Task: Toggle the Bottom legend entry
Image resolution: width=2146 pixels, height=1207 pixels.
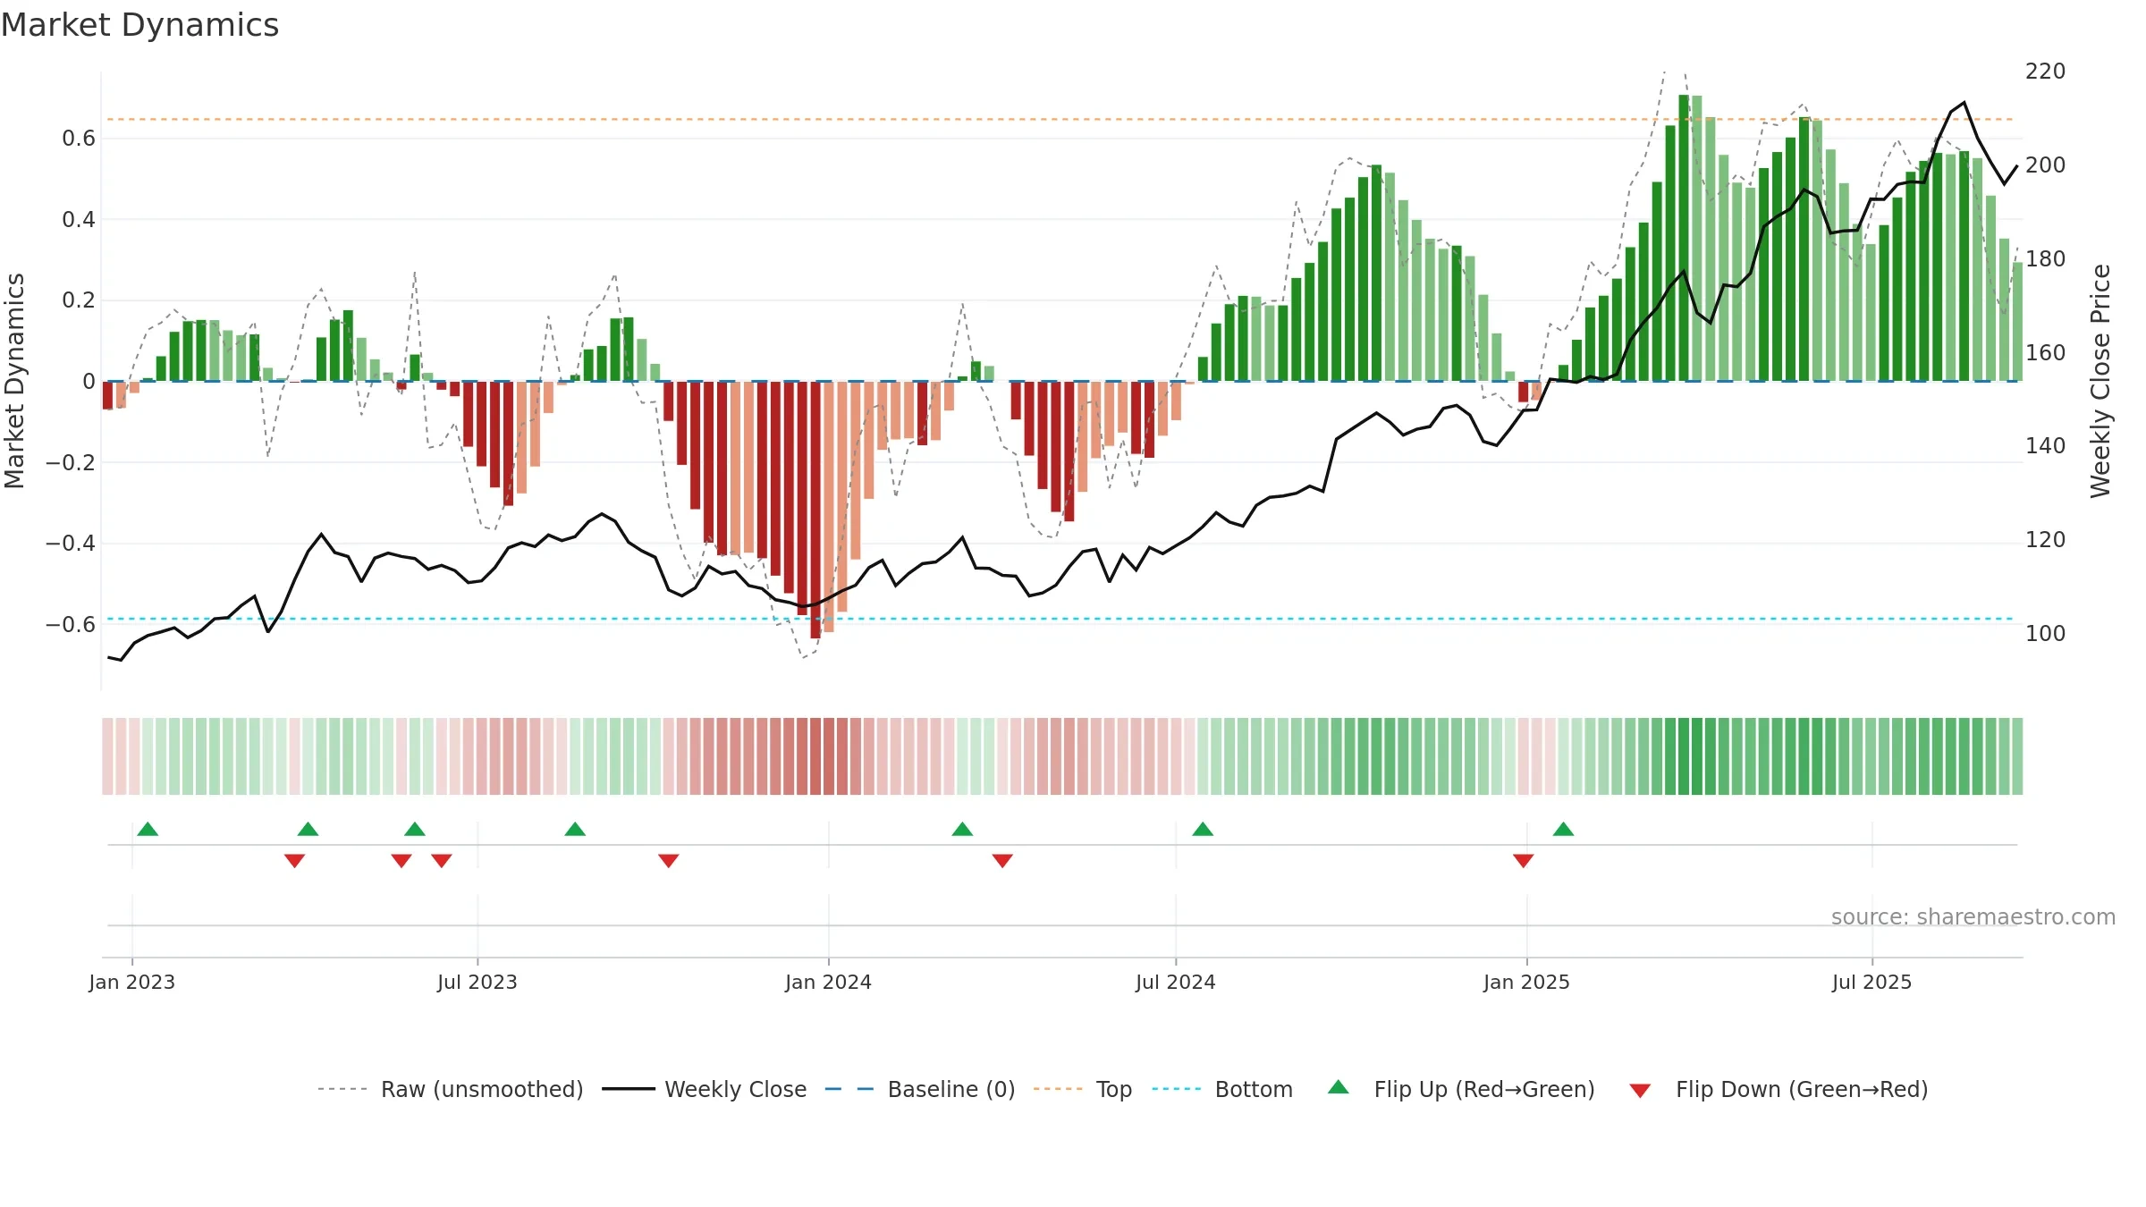Action: 1222,1089
